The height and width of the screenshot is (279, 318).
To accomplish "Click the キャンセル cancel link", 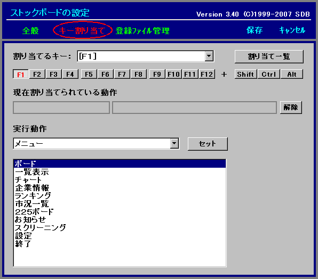I will 292,30.
